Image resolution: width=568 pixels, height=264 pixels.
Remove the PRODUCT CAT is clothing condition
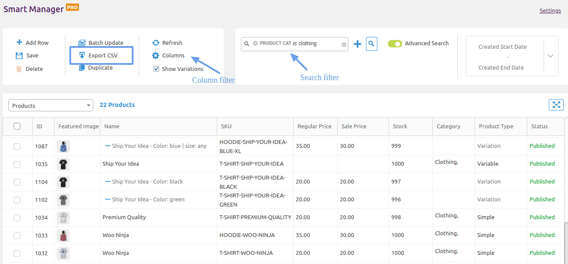256,43
